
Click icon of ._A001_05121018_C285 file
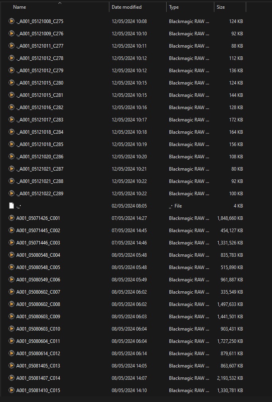pos(11,144)
